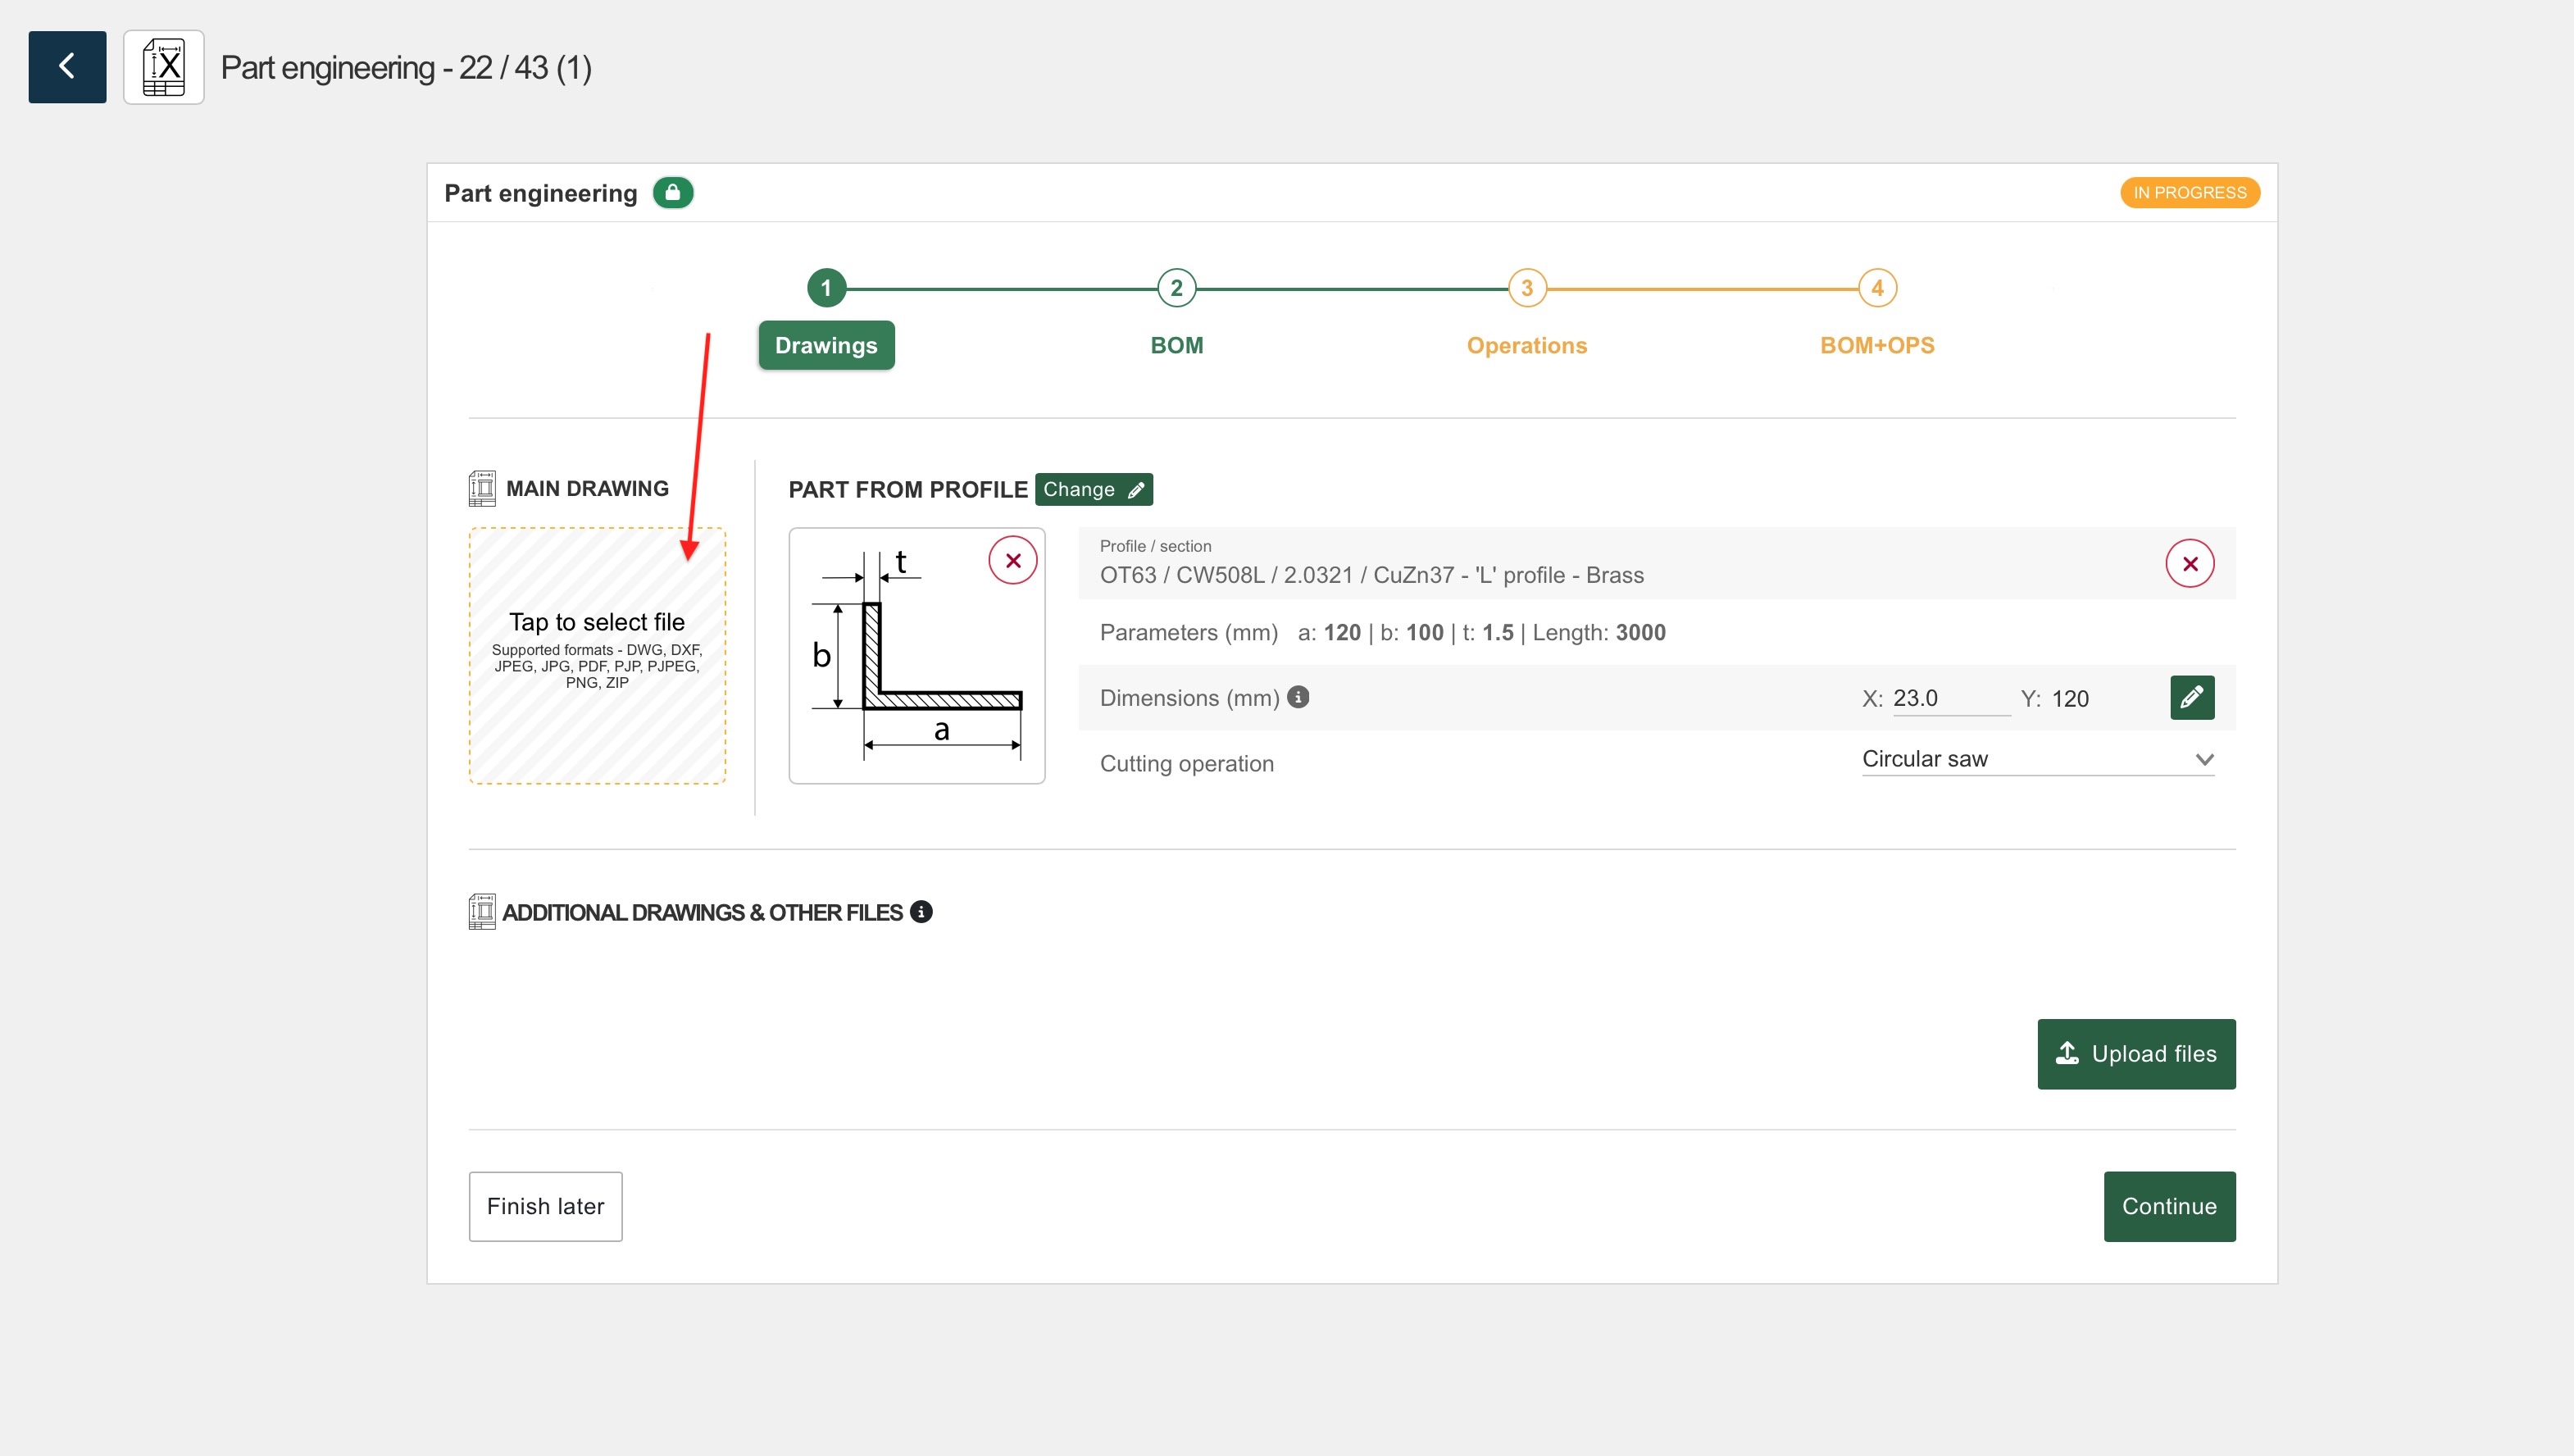This screenshot has width=2574, height=1456.
Task: Click the Dimensions info icon
Action: (x=1298, y=697)
